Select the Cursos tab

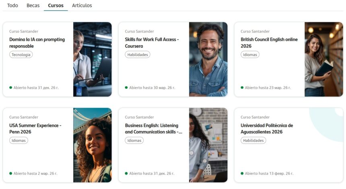point(56,5)
